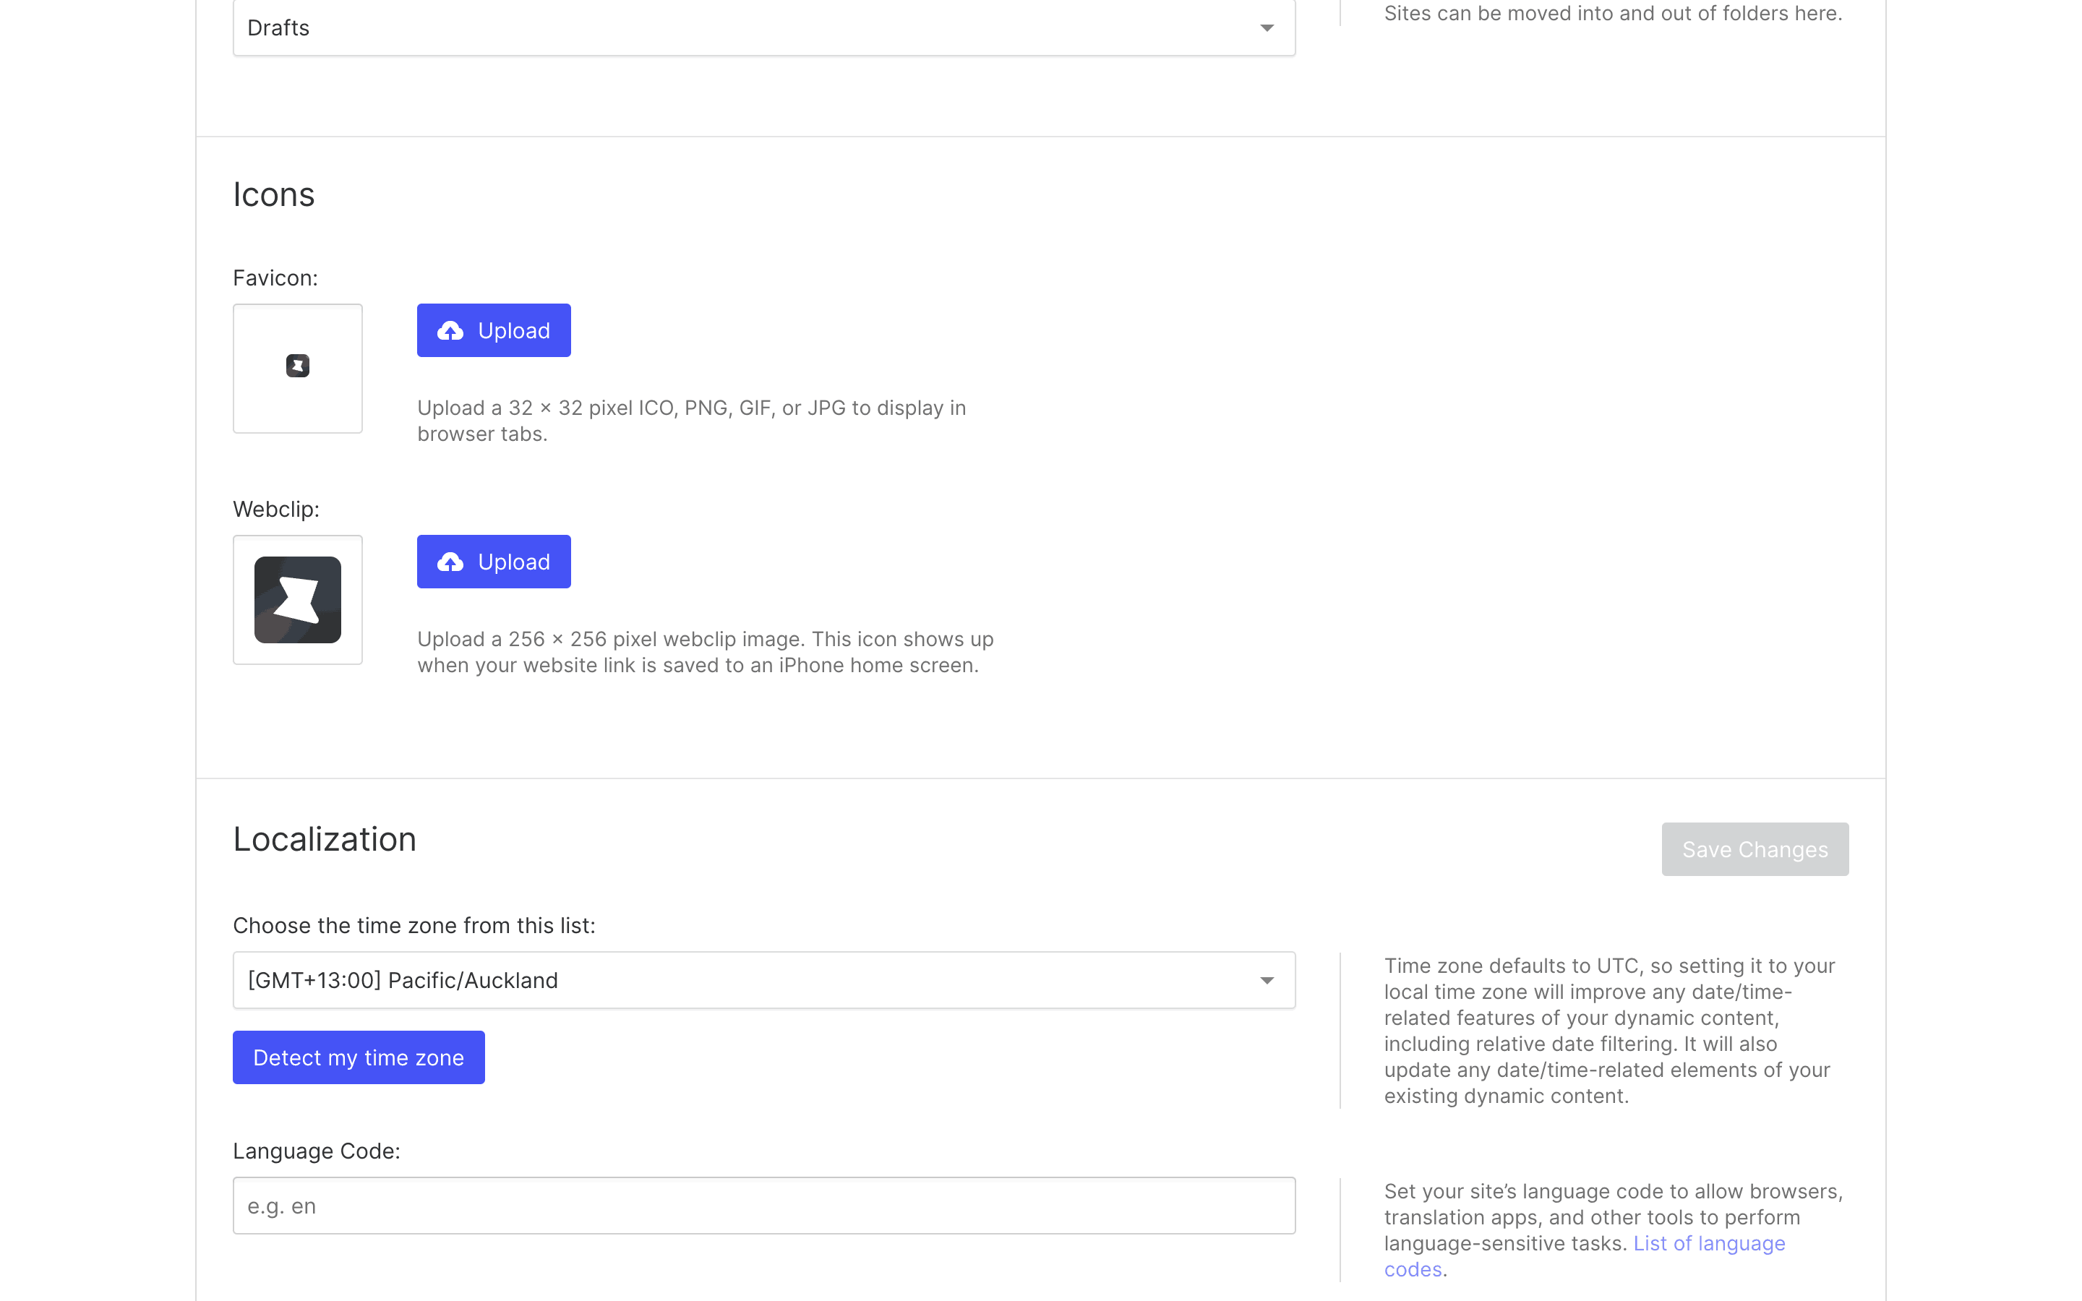This screenshot has width=2082, height=1301.
Task: Click the Localization section heading
Action: pyautogui.click(x=325, y=839)
